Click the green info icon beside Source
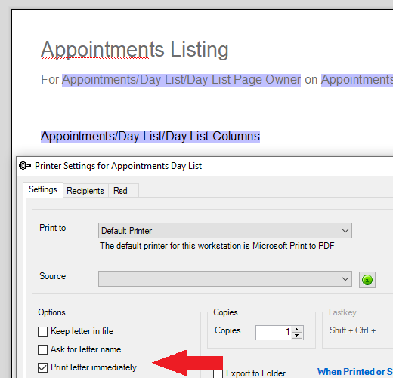The image size is (393, 378). (367, 280)
